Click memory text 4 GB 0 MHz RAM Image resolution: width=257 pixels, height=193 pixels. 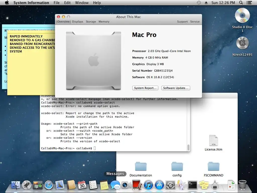click(x=157, y=58)
